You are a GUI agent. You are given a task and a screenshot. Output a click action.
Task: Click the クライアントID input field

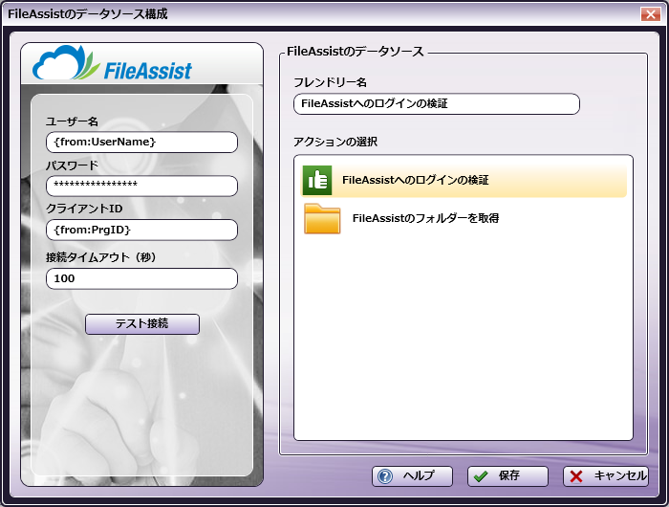[141, 230]
